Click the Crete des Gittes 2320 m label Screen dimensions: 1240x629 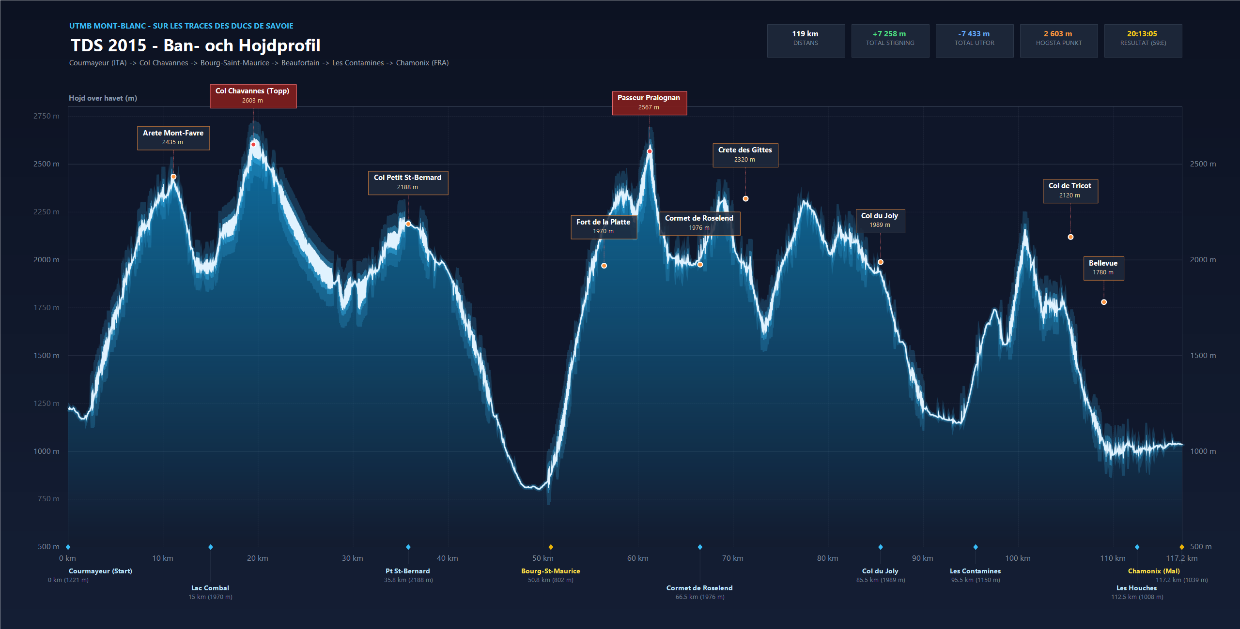point(745,155)
